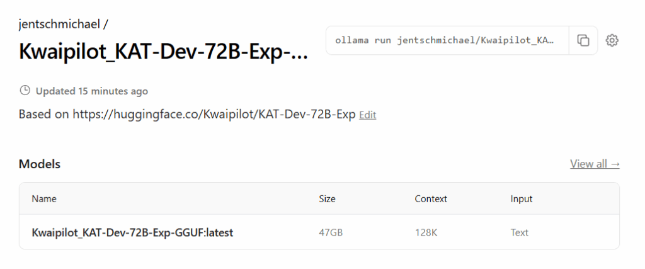This screenshot has width=645, height=269.
Task: Open model settings via gear icon
Action: click(612, 40)
